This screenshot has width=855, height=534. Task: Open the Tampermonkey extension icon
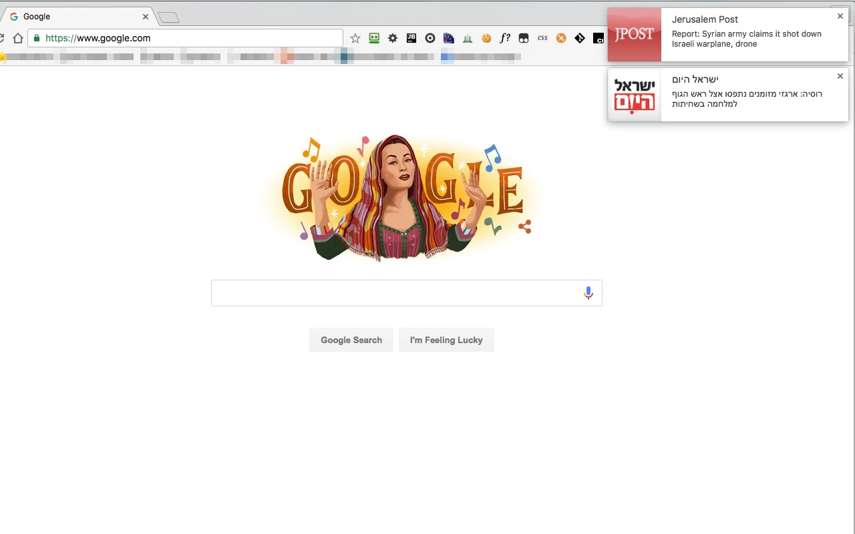(524, 39)
